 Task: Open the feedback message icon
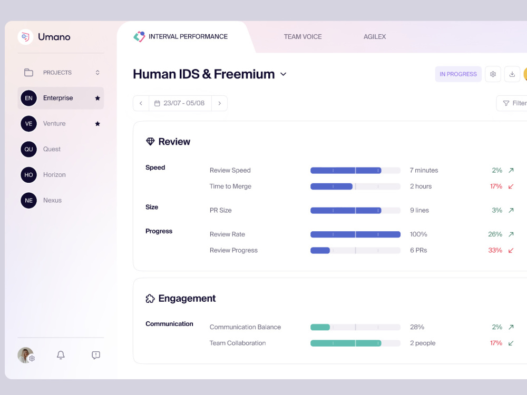(96, 355)
